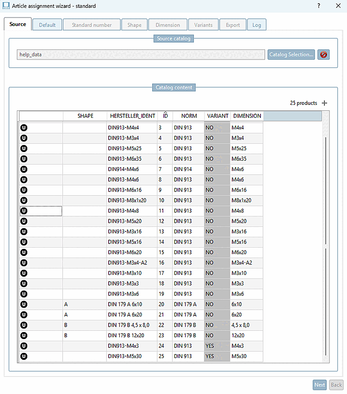The image size is (347, 394).
Task: Click the help_data source catalog field
Action: coord(141,55)
